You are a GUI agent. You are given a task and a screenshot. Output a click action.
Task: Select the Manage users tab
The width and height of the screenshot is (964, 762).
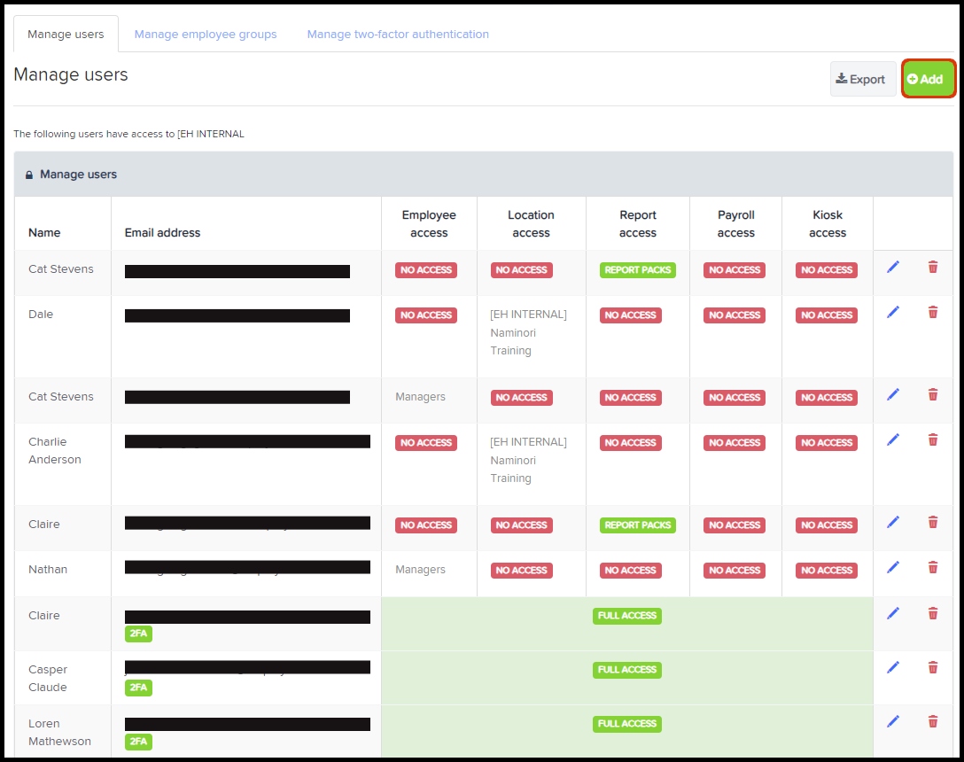(66, 35)
